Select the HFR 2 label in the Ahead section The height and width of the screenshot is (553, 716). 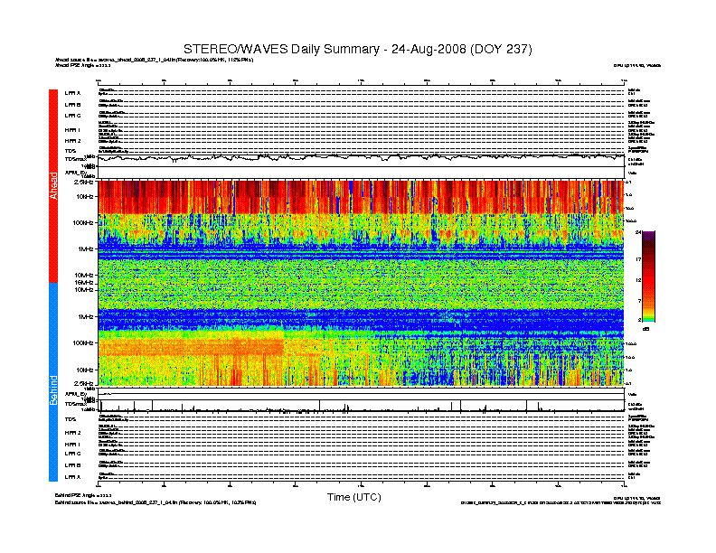[72, 141]
